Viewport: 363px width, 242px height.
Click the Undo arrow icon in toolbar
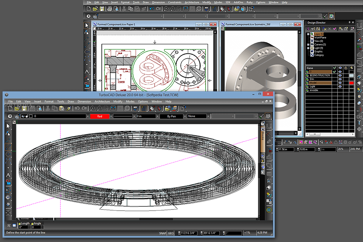(x=76, y=110)
